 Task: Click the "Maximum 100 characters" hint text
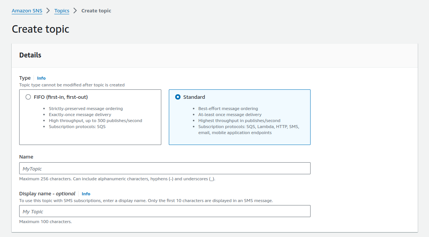point(45,222)
